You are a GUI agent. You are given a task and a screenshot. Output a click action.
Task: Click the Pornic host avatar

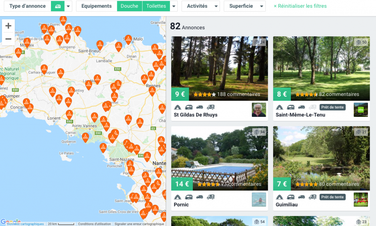[259, 200]
